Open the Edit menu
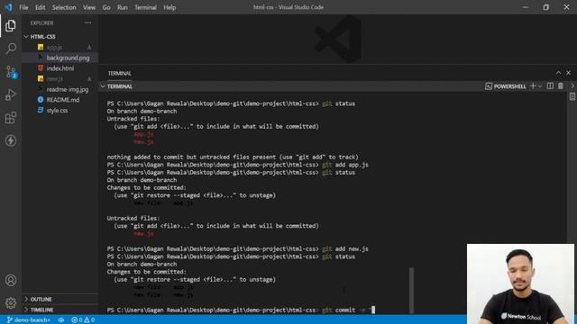This screenshot has width=577, height=324. pos(40,7)
